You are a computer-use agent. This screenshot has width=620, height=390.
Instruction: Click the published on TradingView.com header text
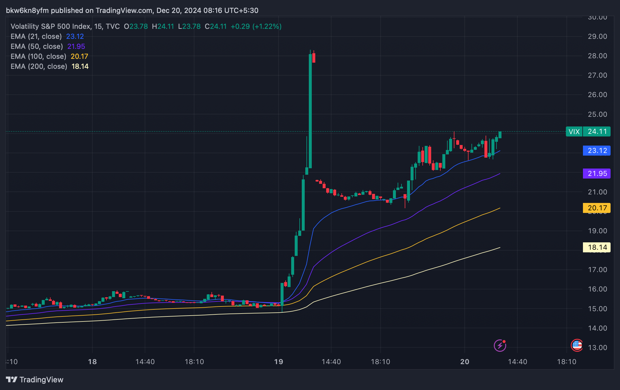[102, 11]
